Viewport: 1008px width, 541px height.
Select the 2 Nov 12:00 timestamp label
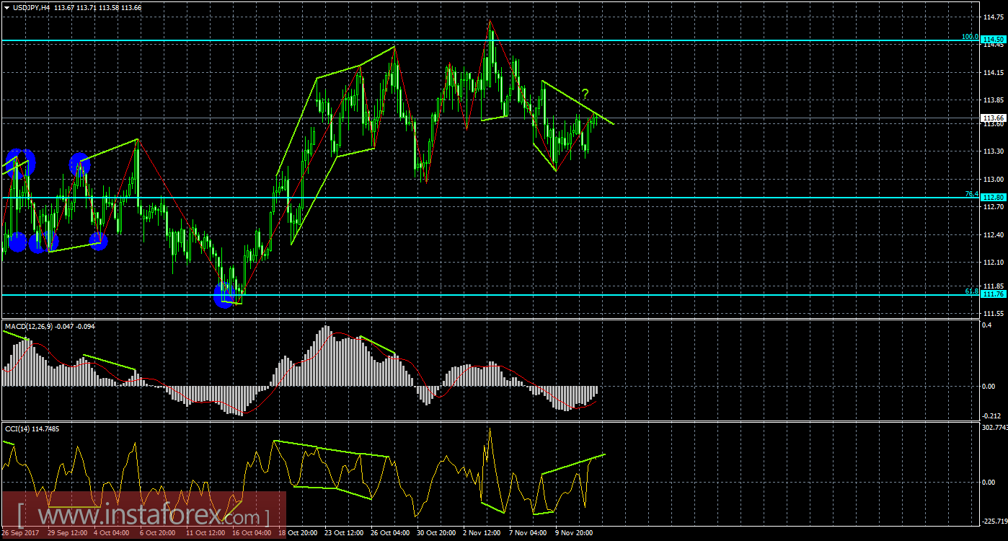point(482,533)
